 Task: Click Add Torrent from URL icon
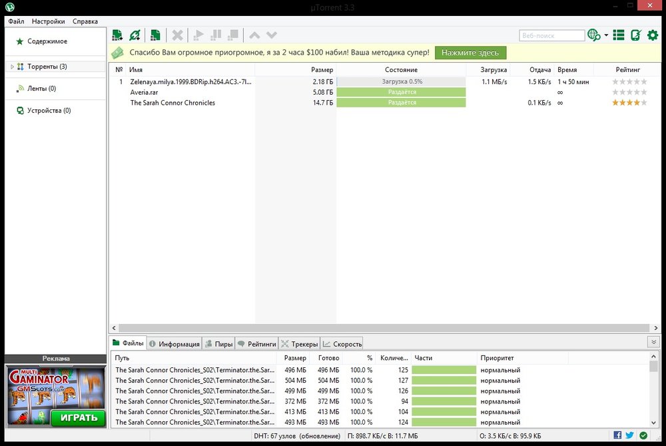pyautogui.click(x=135, y=35)
